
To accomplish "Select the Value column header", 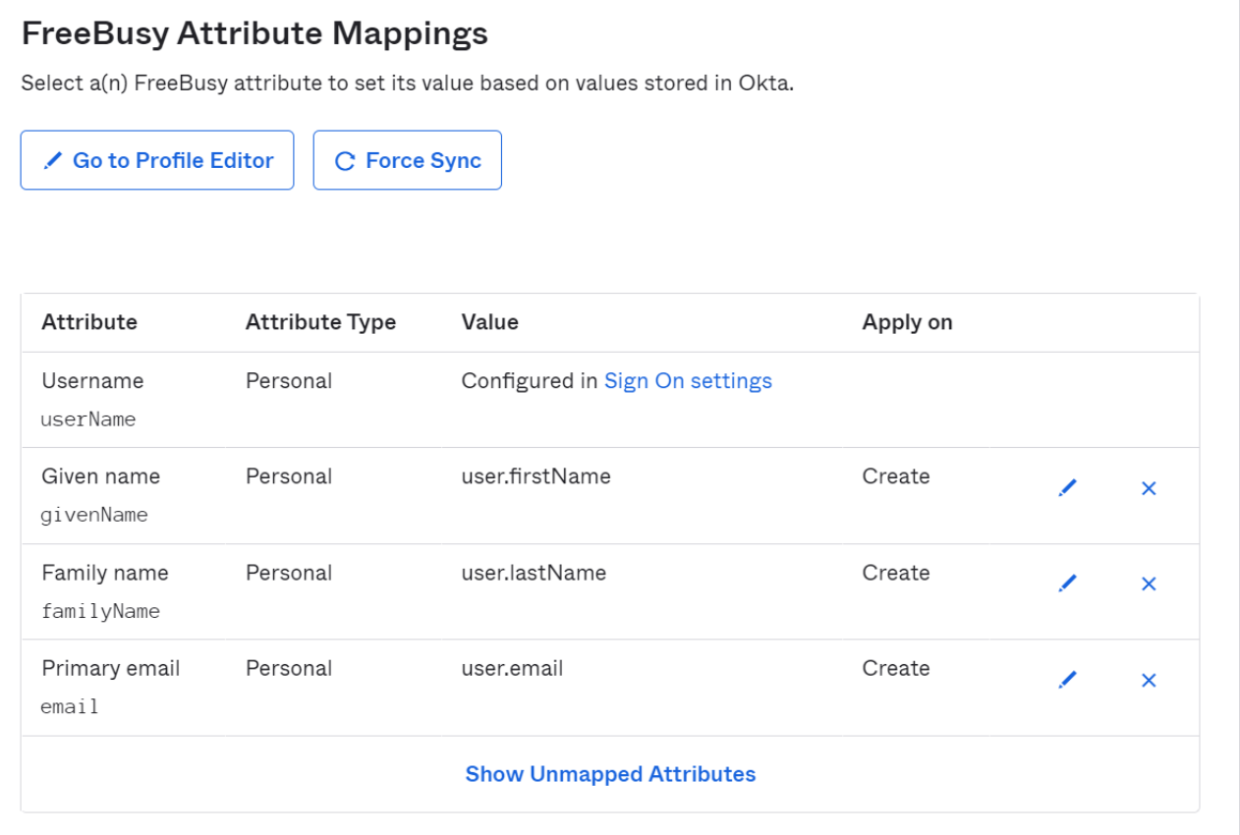I will (489, 322).
